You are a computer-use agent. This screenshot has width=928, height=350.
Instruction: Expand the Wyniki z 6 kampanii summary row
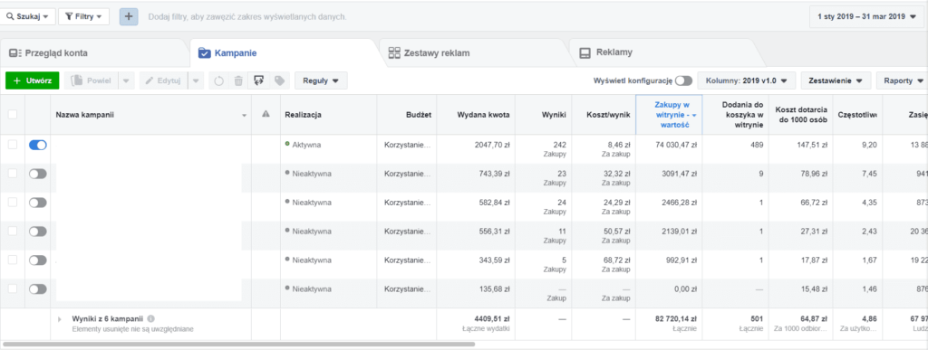59,318
